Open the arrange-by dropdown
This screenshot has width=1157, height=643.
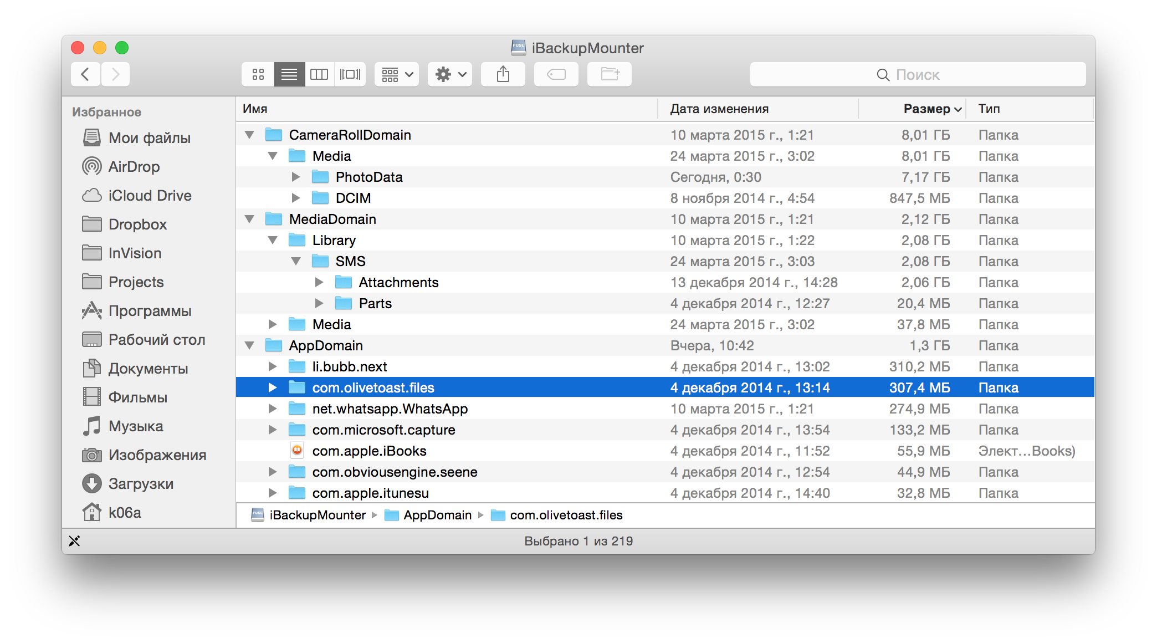[397, 74]
